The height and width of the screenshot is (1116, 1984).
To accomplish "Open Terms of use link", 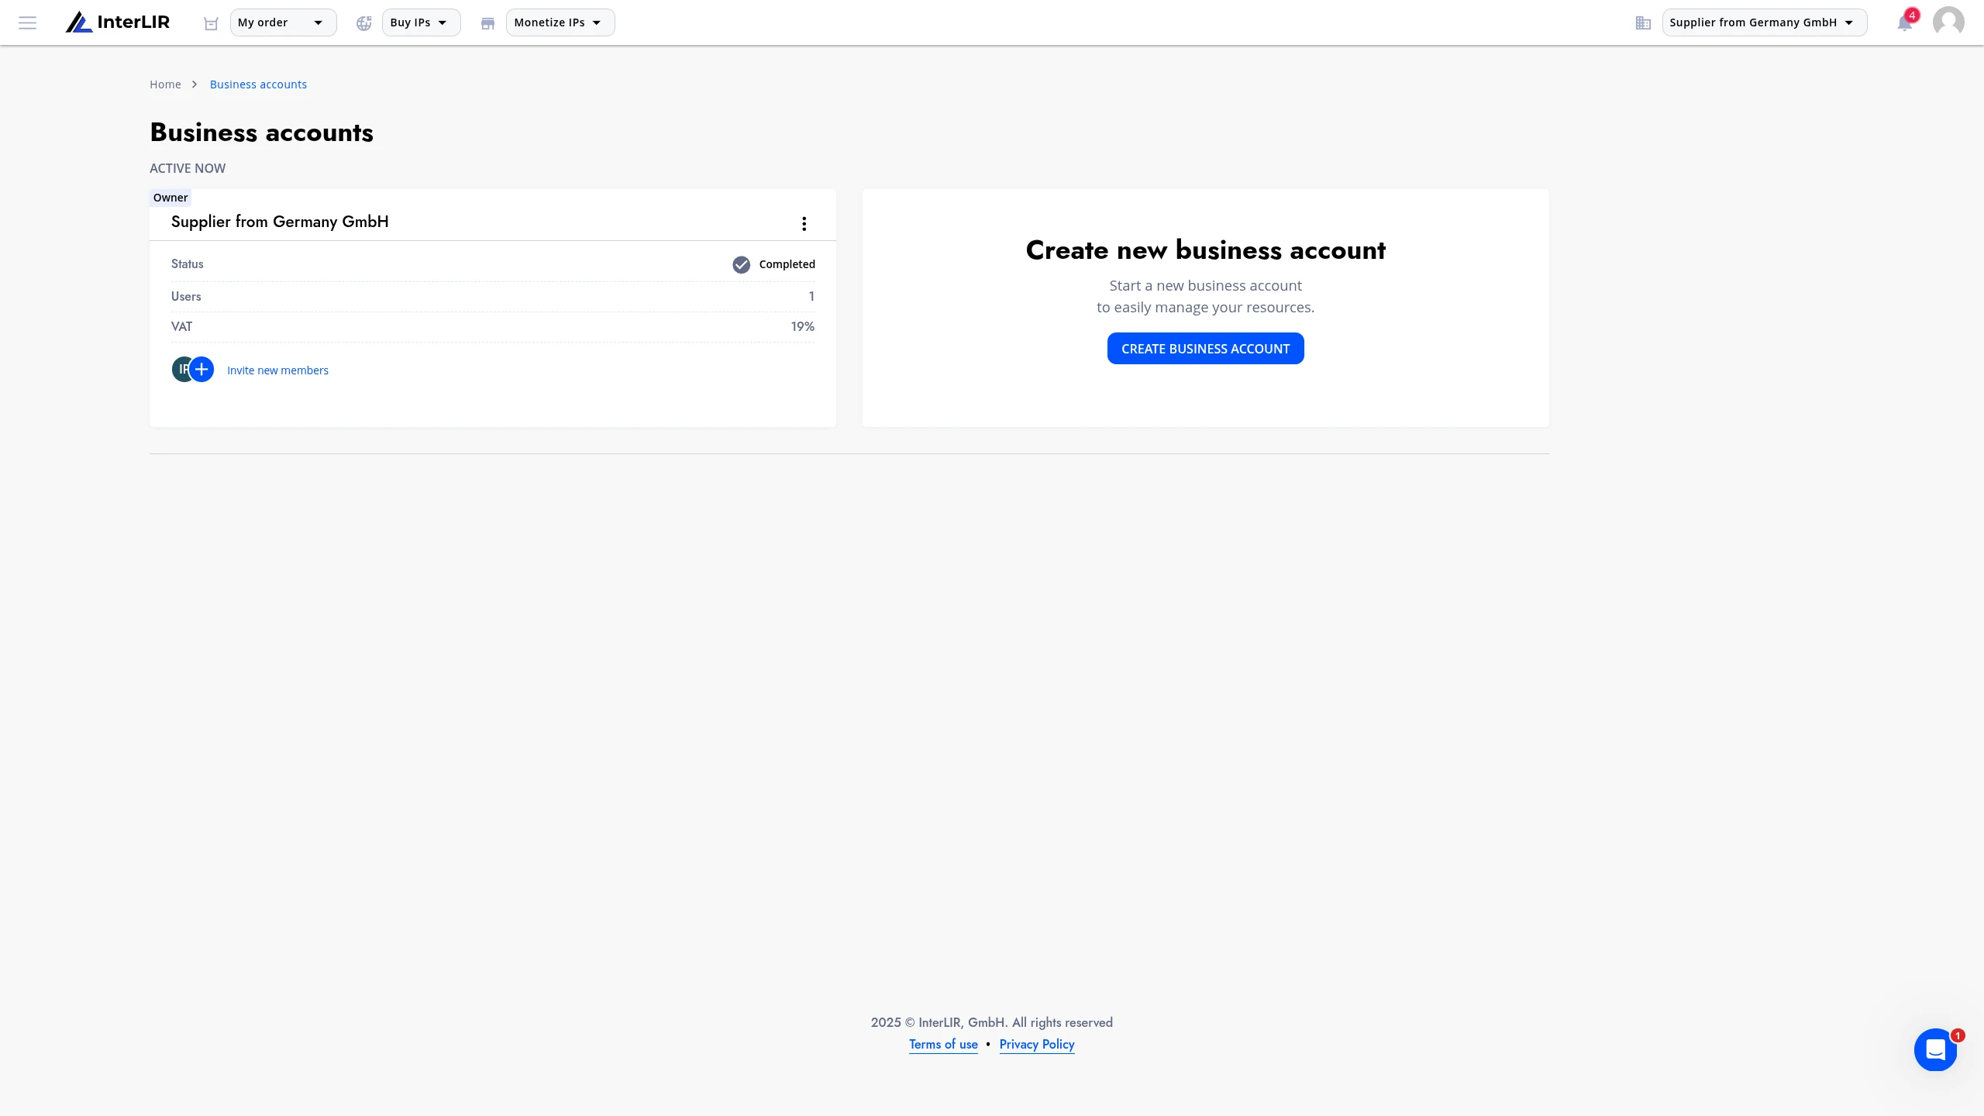I will (x=943, y=1045).
